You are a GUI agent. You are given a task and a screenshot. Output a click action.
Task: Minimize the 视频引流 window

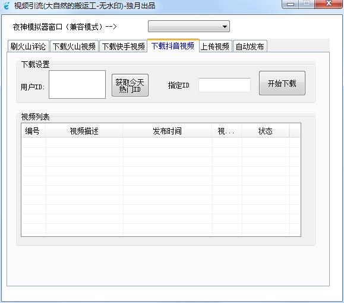(291, 4)
